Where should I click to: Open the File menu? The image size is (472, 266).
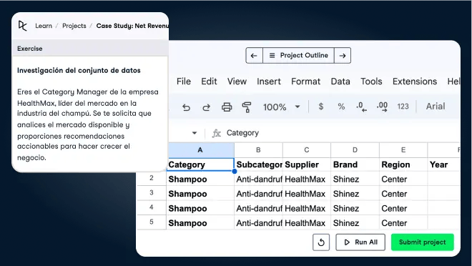[184, 82]
